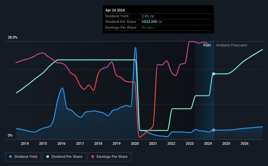The height and width of the screenshot is (166, 268).
Task: Toggle the Earnings Per Share legend series
Action: (x=109, y=157)
